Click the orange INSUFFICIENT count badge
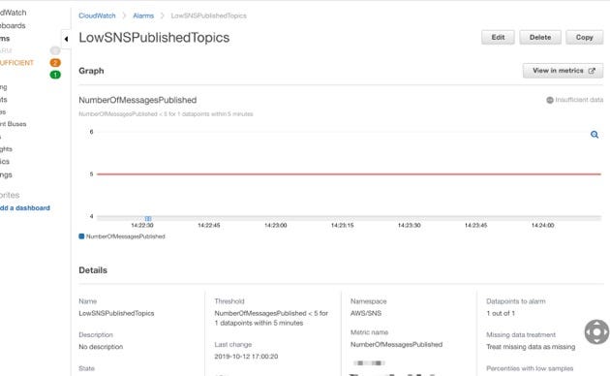The width and height of the screenshot is (610, 376). click(55, 63)
